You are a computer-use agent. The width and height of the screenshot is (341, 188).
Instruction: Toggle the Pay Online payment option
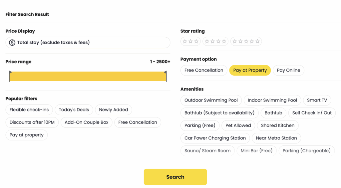288,70
